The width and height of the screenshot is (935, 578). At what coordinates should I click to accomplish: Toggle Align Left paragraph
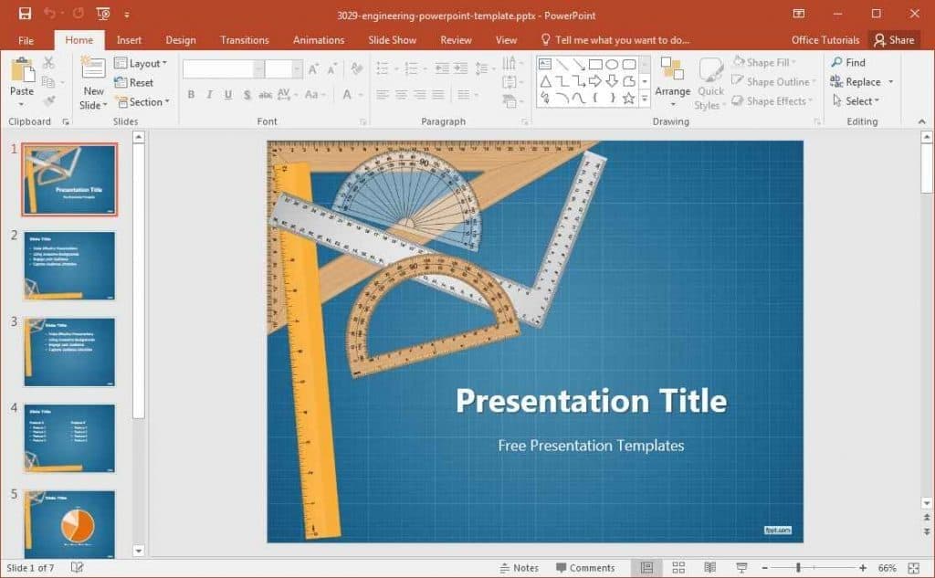pos(383,95)
